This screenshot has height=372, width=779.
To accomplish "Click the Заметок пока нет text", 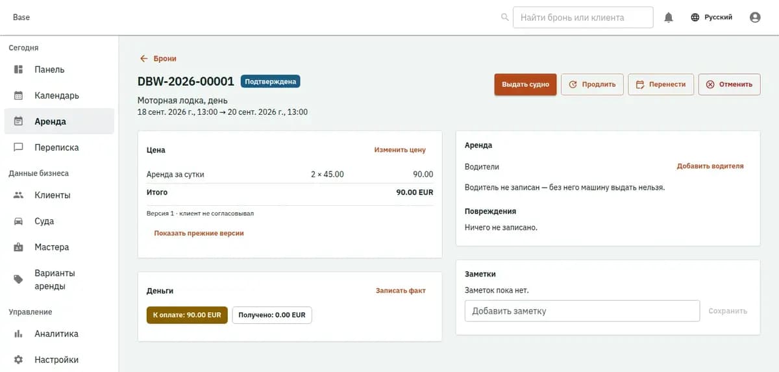I will pos(497,290).
